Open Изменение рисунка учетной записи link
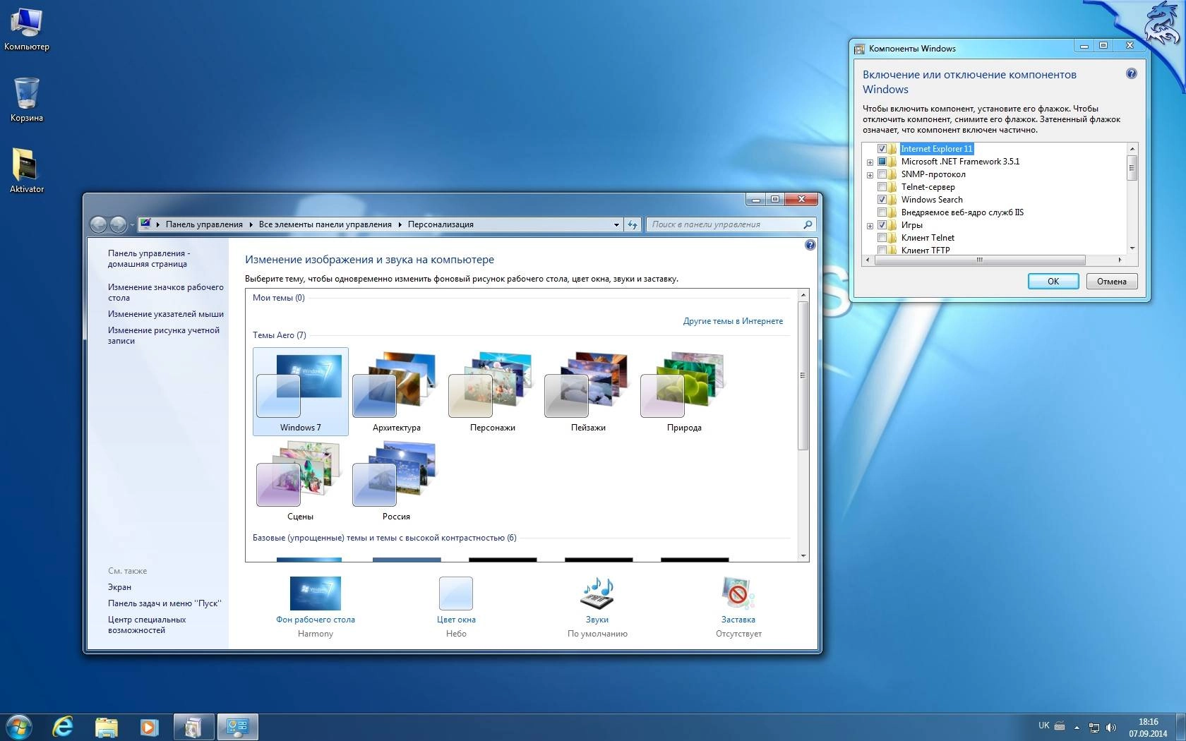 point(164,335)
